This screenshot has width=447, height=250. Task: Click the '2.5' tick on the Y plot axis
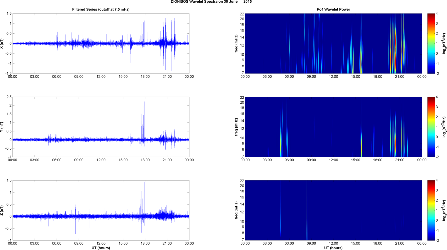9,97
